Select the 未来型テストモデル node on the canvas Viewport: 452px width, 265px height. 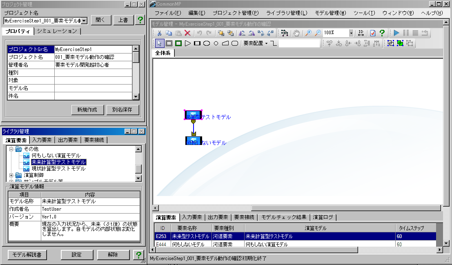193,115
